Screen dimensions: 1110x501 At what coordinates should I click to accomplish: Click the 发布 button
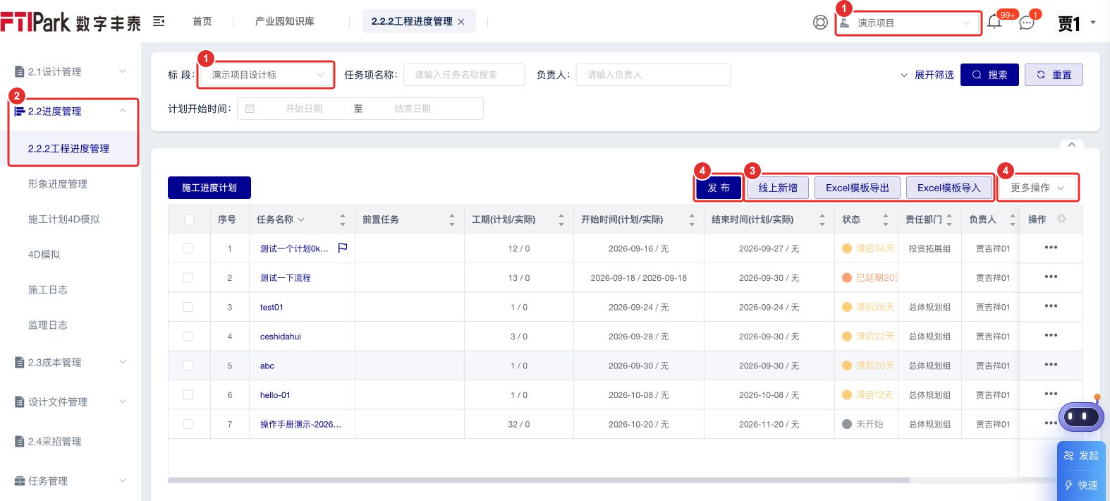(x=719, y=188)
